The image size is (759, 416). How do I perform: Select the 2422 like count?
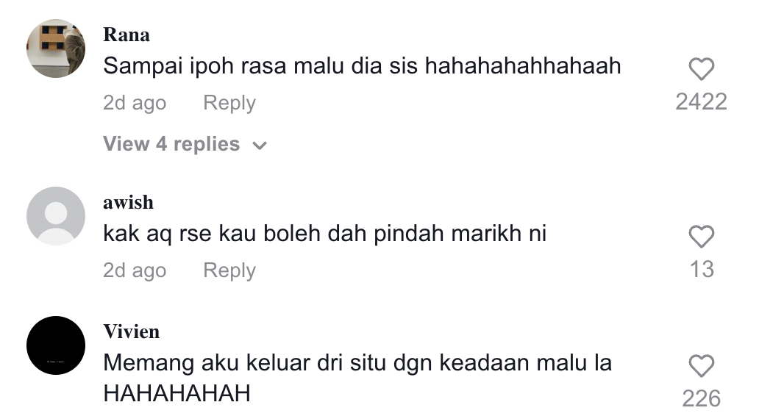pos(702,102)
